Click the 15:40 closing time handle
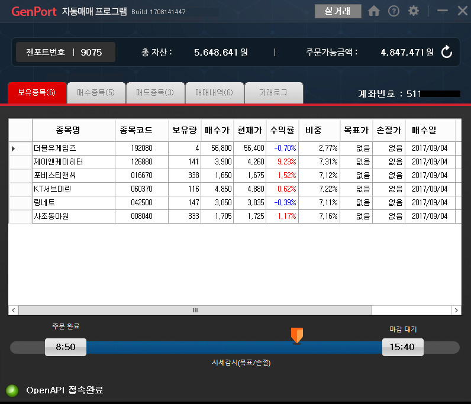The height and width of the screenshot is (404, 471). click(x=402, y=347)
